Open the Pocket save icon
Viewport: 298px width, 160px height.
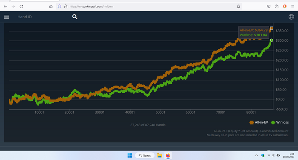(x=269, y=6)
